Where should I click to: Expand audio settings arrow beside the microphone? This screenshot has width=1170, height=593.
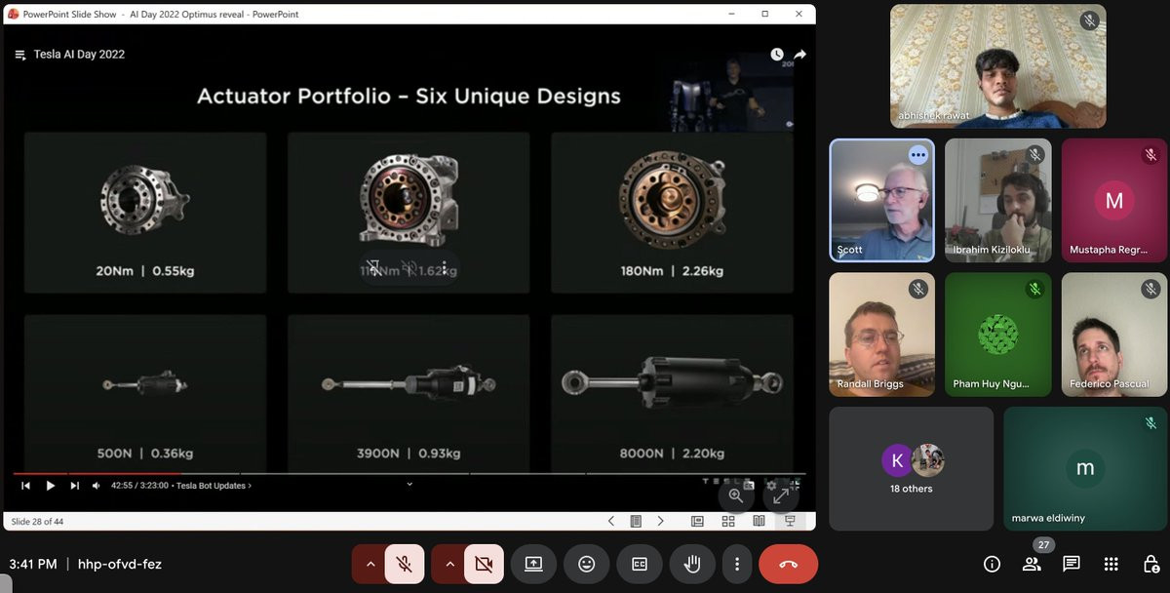coord(370,564)
